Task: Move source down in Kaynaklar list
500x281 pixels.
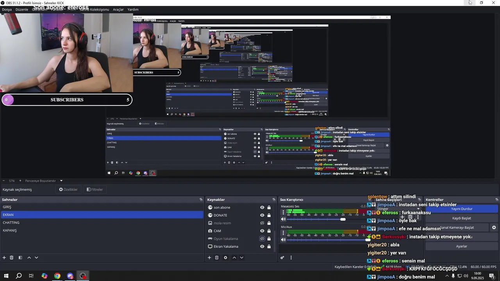Action: click(x=241, y=258)
